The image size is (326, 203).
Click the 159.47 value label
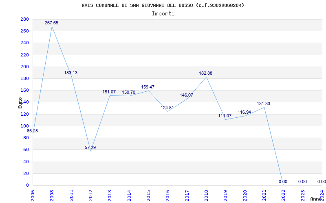(x=148, y=87)
